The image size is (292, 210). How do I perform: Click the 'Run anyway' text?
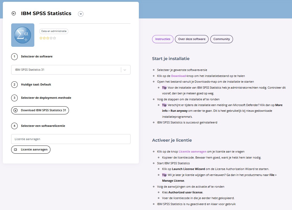(179, 111)
